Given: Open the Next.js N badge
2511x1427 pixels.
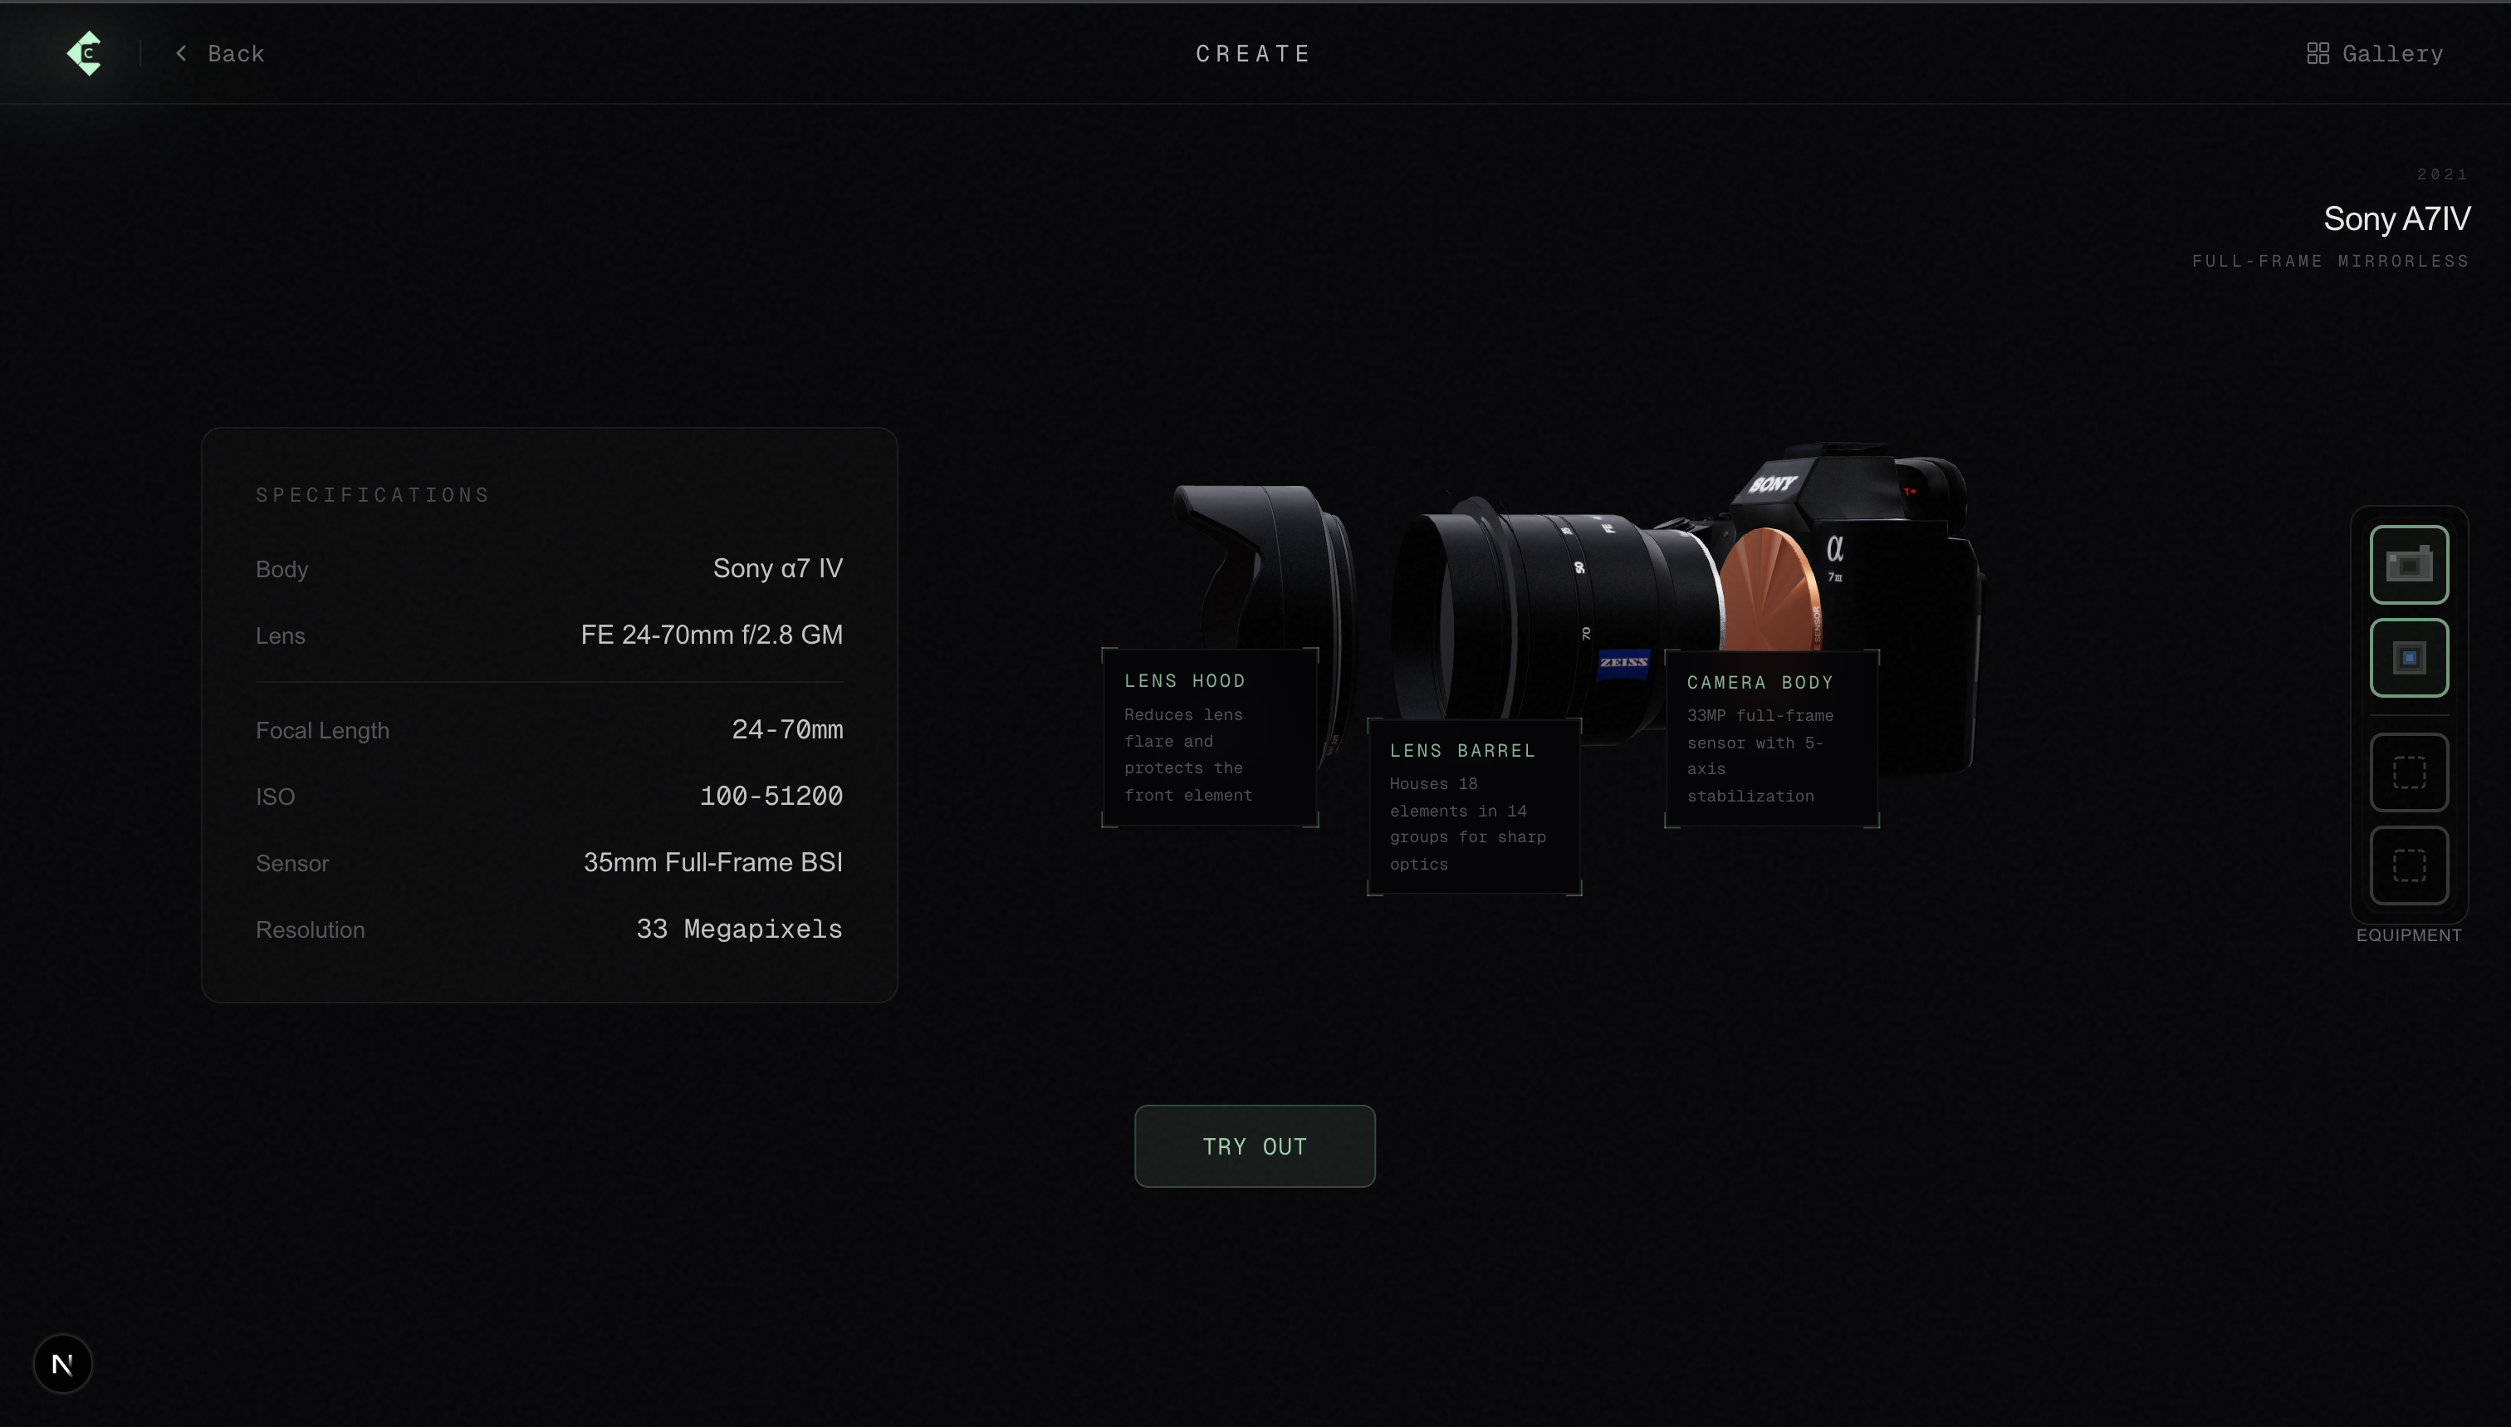Looking at the screenshot, I should 63,1363.
